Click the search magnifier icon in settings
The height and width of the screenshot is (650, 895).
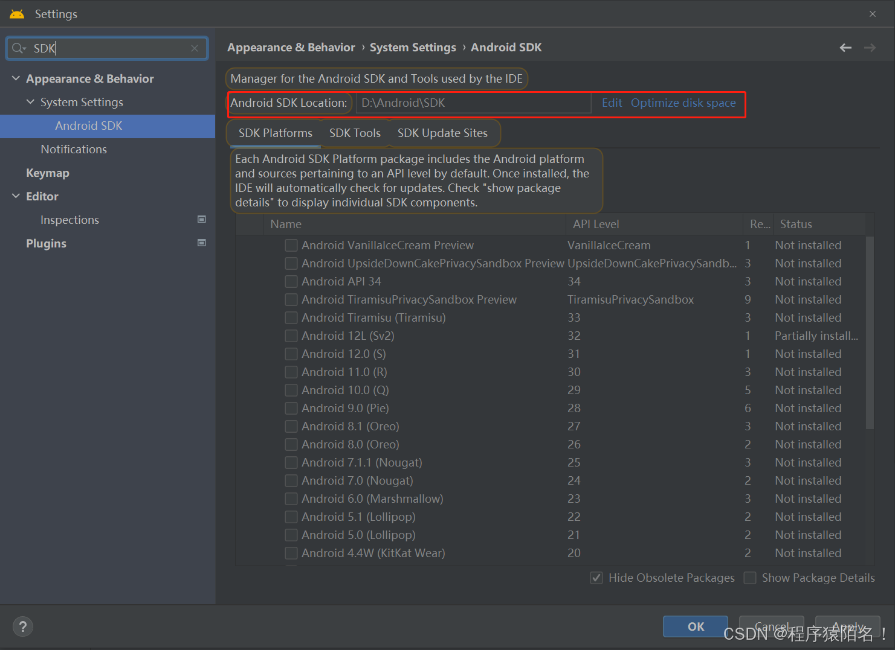[x=17, y=48]
